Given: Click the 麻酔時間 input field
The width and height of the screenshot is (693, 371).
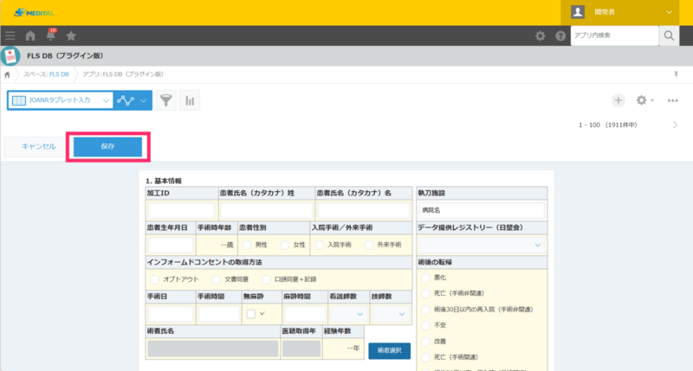Looking at the screenshot, I should (305, 314).
